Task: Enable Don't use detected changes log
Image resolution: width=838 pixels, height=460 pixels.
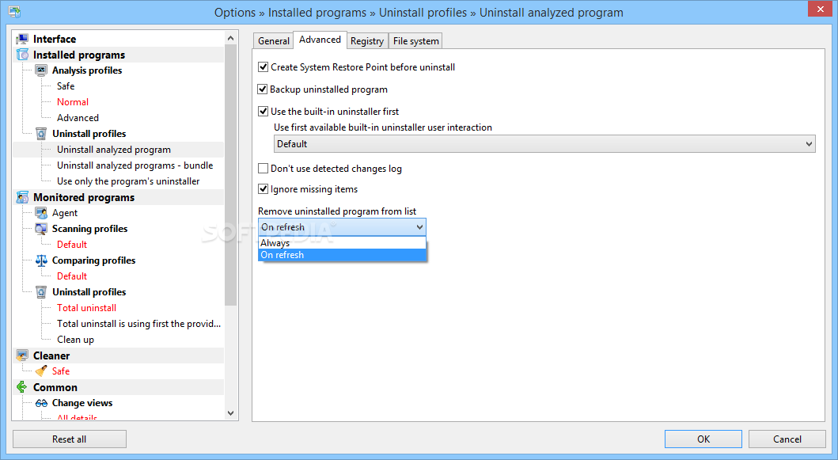Action: pyautogui.click(x=263, y=169)
